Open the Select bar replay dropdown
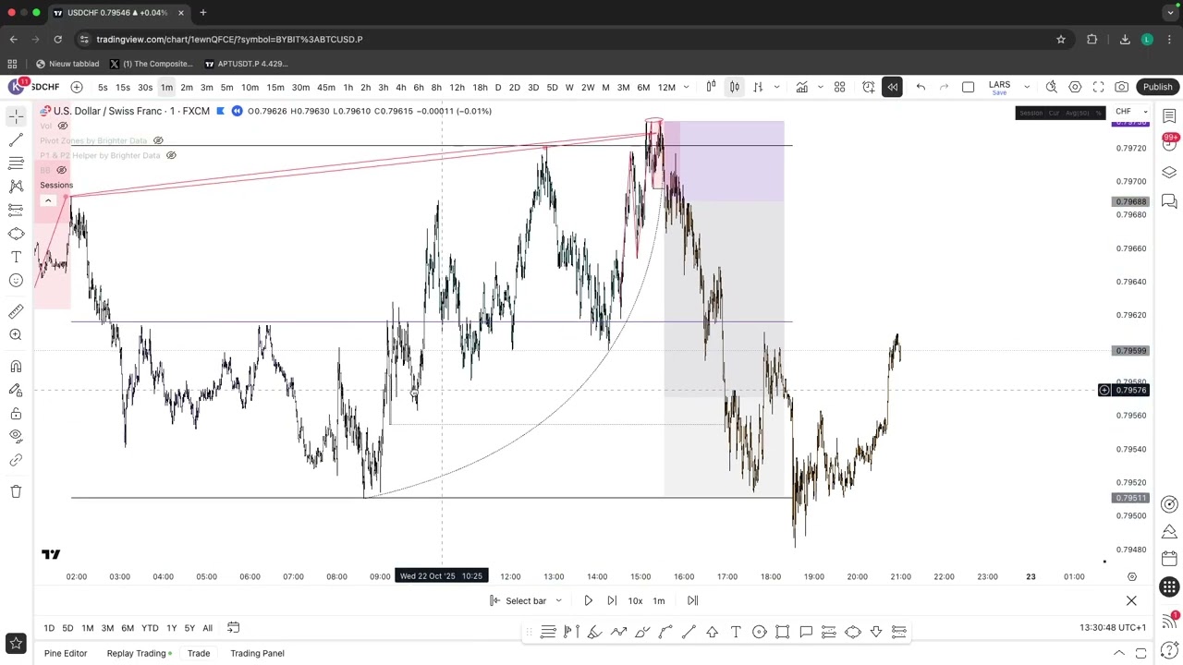Screen dimensions: 1183x665 click(526, 600)
